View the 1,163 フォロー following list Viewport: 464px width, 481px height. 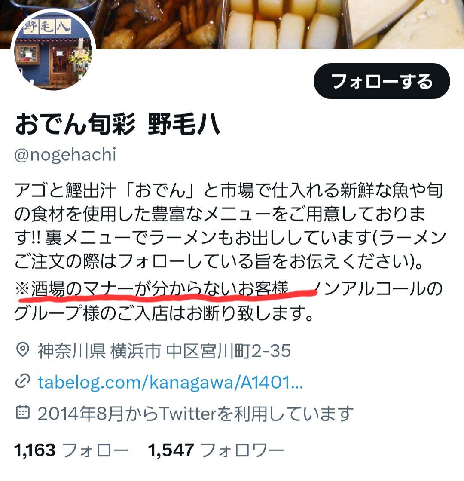[71, 450]
